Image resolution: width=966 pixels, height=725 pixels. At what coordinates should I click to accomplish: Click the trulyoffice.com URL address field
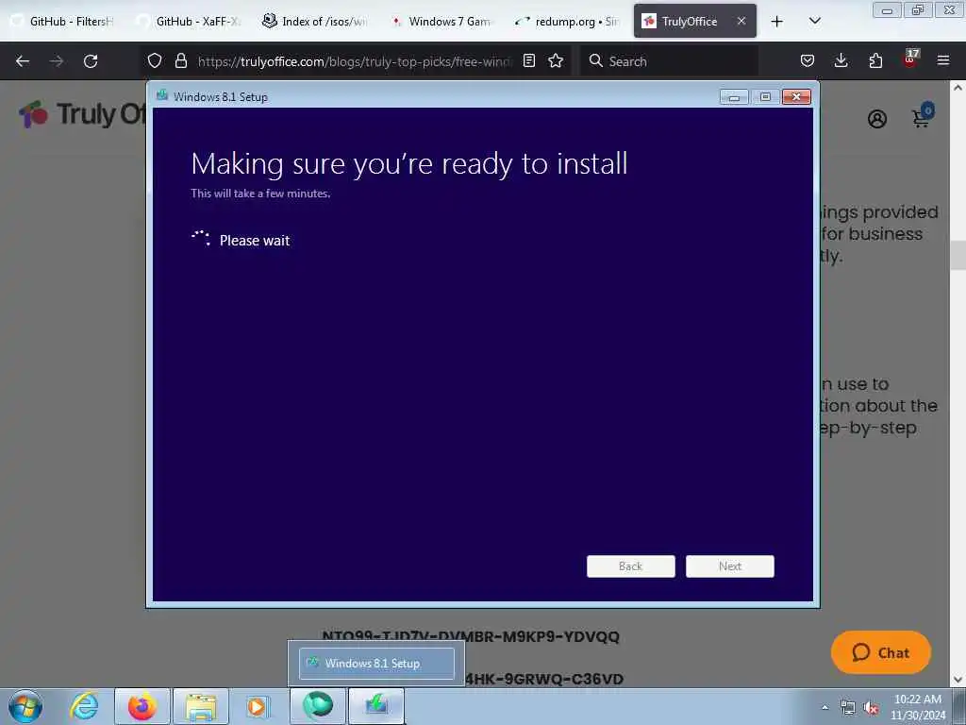coord(354,61)
